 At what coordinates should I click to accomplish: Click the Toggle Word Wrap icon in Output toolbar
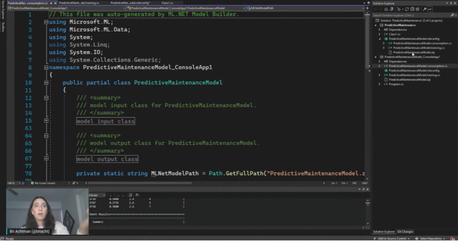pos(137,195)
